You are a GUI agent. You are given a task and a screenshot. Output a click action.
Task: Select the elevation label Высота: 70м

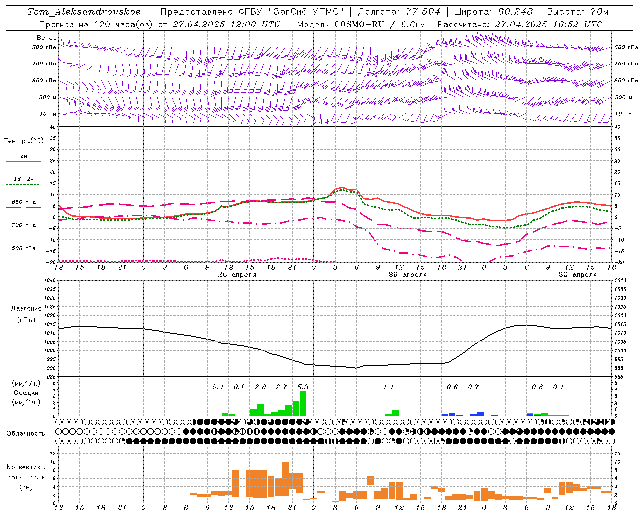point(578,12)
